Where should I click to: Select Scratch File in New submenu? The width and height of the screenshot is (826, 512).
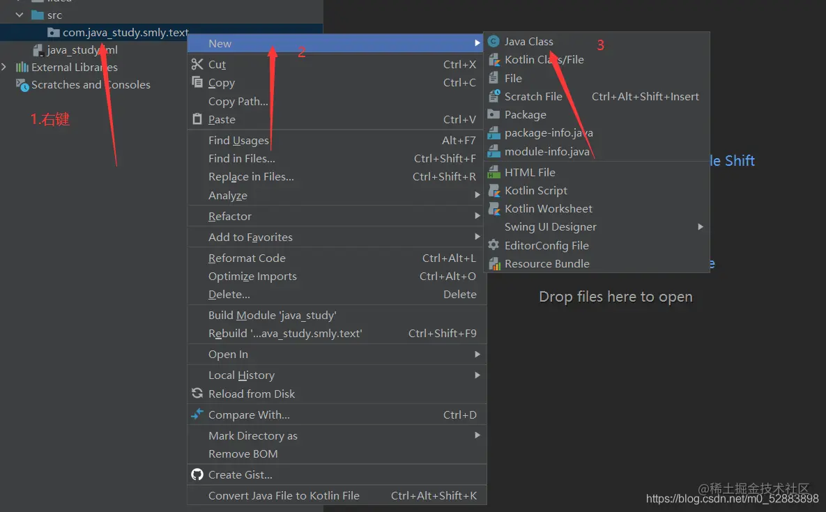pos(597,96)
